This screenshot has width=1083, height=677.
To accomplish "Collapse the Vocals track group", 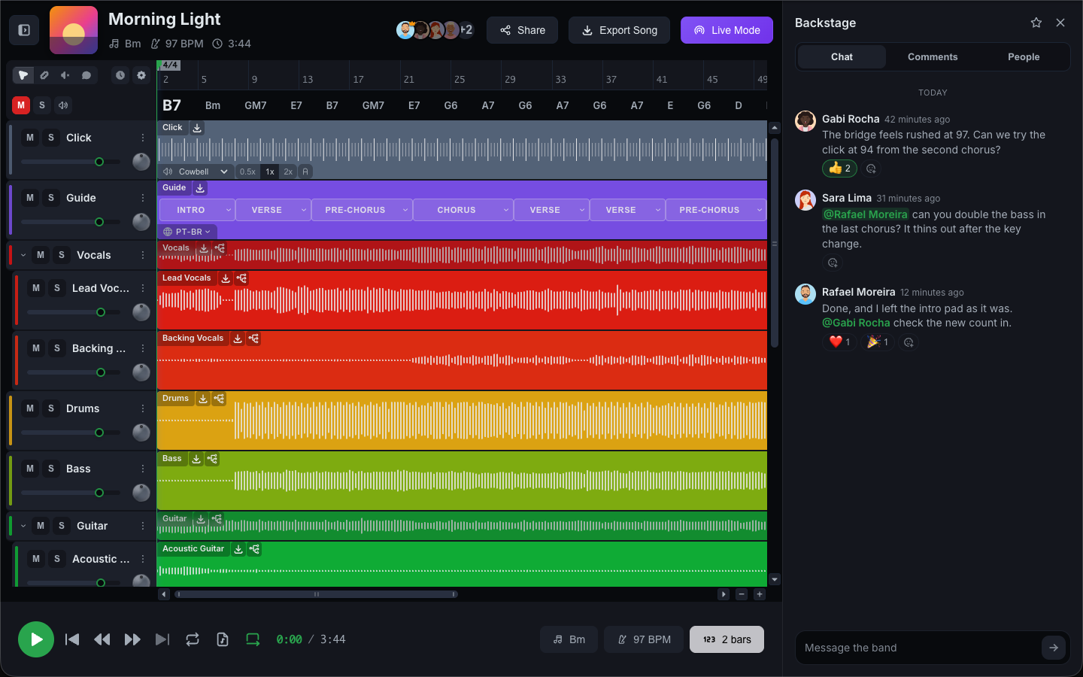I will [23, 255].
